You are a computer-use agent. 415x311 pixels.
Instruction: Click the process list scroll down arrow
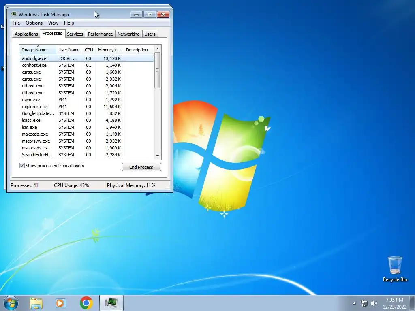[158, 156]
